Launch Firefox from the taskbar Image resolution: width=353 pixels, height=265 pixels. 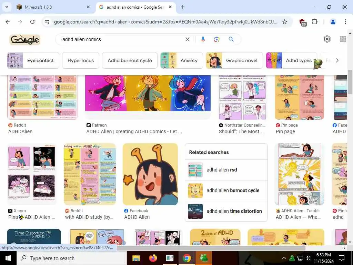click(x=153, y=258)
